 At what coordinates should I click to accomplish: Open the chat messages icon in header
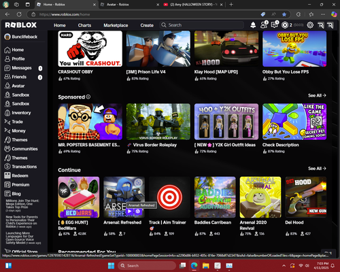(275, 24)
